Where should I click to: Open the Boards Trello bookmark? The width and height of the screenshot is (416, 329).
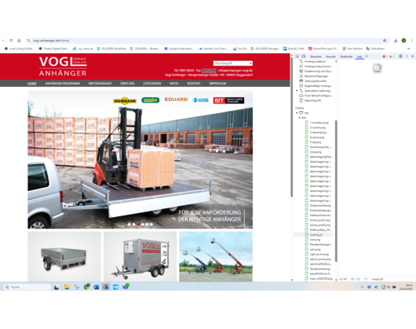(294, 49)
